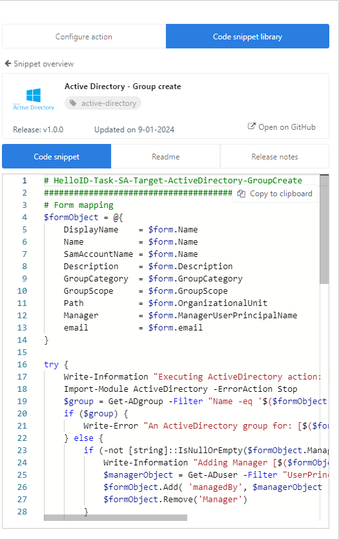The width and height of the screenshot is (339, 539).
Task: Click line number 15 in the gutter
Action: 22,352
